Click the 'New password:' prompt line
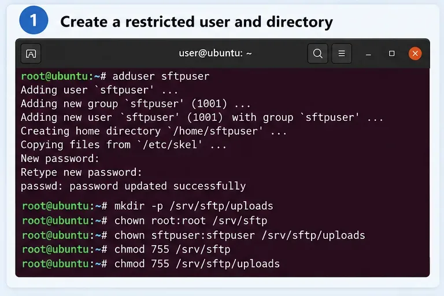This screenshot has width=444, height=296. [60, 158]
